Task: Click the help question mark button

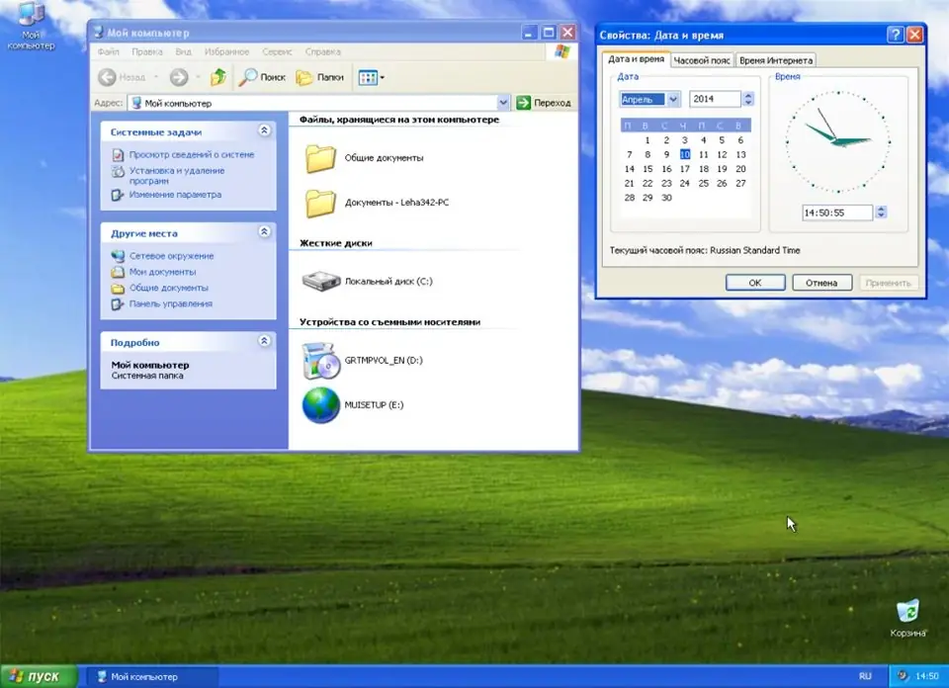Action: 896,36
